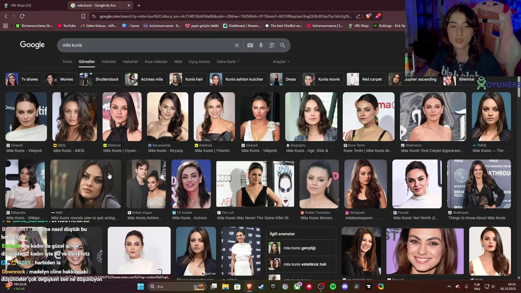
Task: Close the mila kunis Google tab
Action: click(x=129, y=5)
